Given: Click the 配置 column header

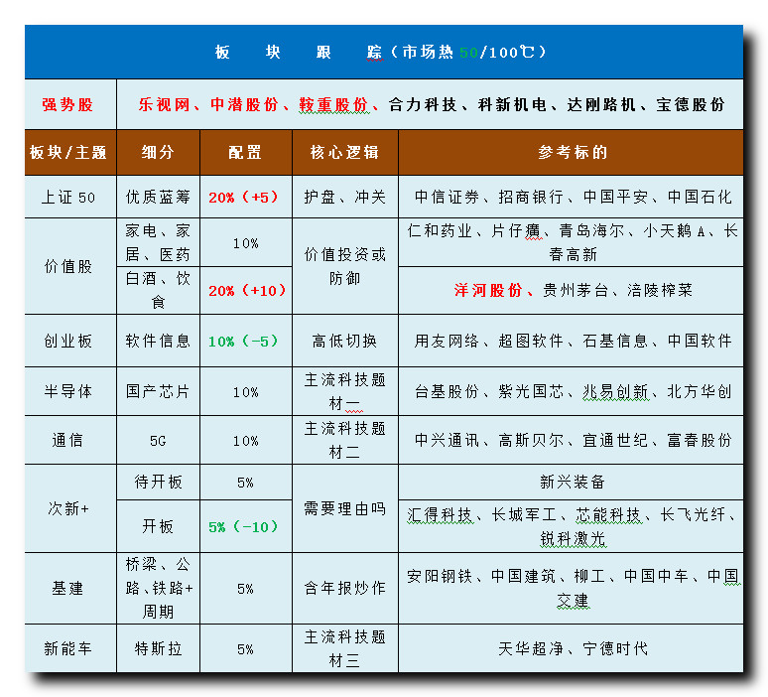Looking at the screenshot, I should (245, 152).
